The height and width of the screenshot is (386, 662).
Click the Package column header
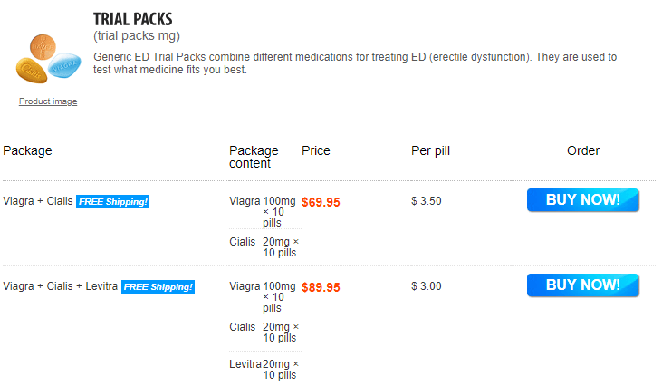click(x=27, y=150)
